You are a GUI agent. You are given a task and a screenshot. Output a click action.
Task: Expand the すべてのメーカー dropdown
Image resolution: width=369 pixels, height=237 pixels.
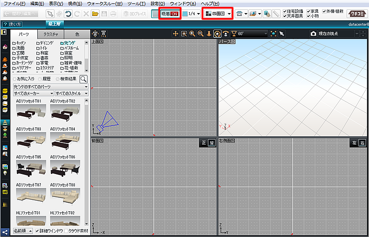[34, 93]
